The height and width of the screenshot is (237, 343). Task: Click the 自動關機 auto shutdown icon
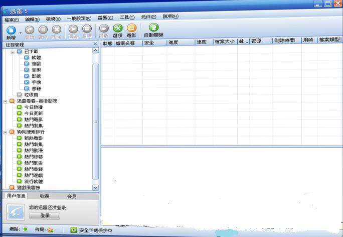pos(153,27)
